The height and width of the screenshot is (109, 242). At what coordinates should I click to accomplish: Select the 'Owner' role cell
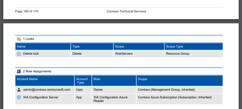coord(114,90)
